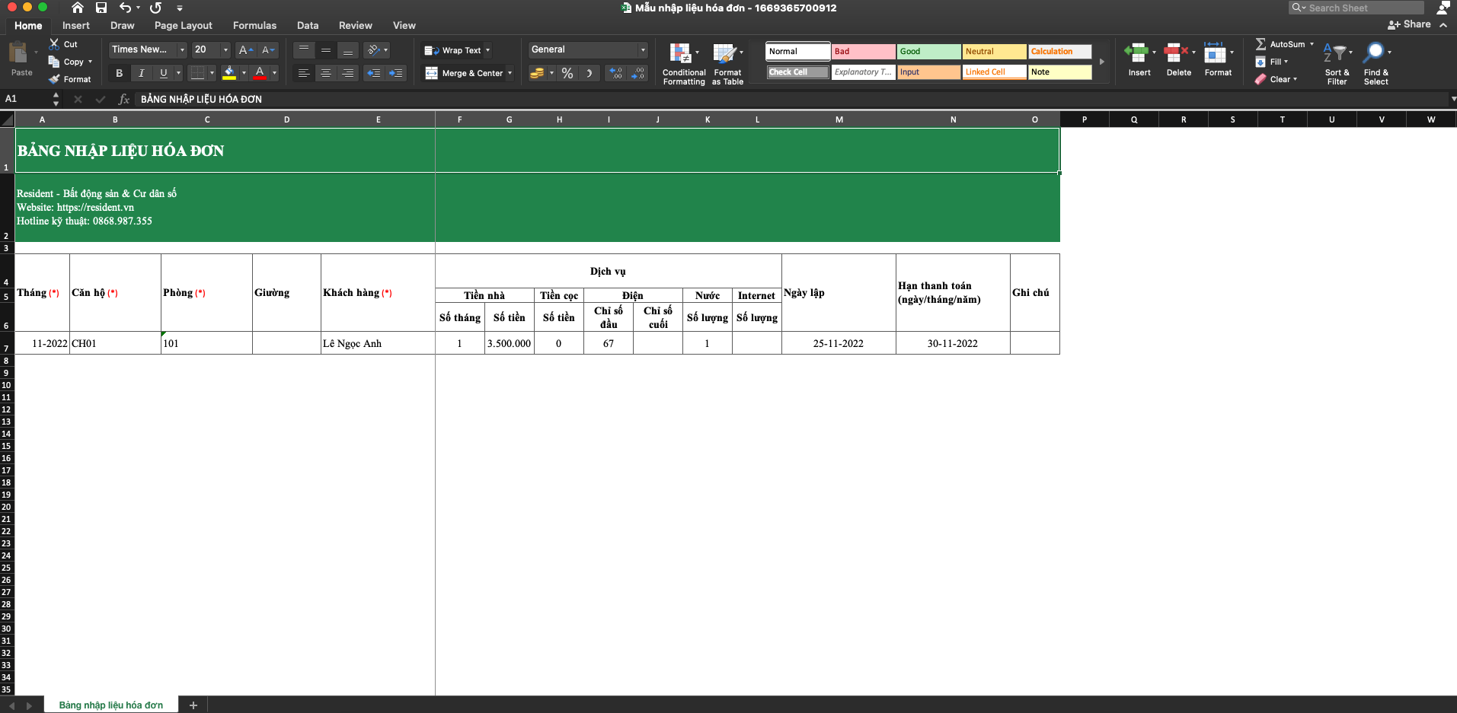1457x713 pixels.
Task: Click the Increase Indent icon
Action: tap(395, 73)
